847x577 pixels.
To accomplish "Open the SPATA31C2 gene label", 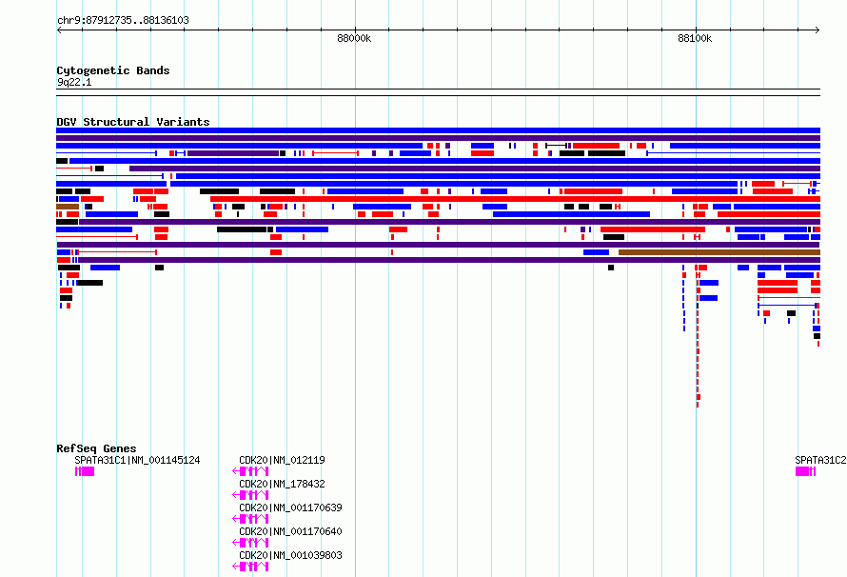I will coord(820,460).
